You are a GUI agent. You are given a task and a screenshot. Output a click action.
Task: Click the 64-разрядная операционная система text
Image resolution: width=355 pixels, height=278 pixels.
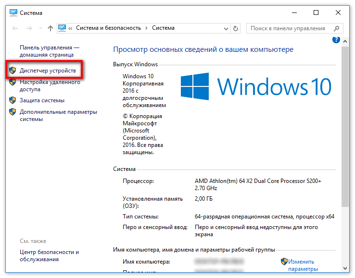point(265,217)
